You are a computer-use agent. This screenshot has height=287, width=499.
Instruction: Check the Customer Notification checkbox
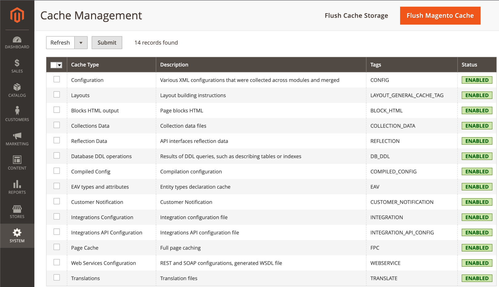click(x=57, y=201)
